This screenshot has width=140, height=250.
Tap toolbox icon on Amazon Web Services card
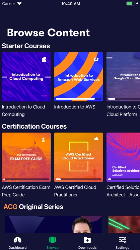(x=96, y=59)
